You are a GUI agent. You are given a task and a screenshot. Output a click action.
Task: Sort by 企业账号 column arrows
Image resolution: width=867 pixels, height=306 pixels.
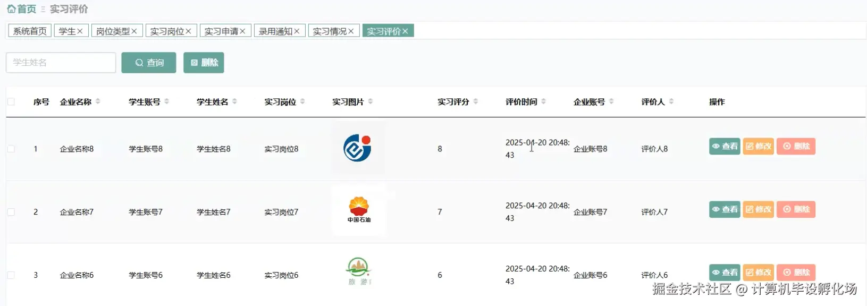point(611,101)
